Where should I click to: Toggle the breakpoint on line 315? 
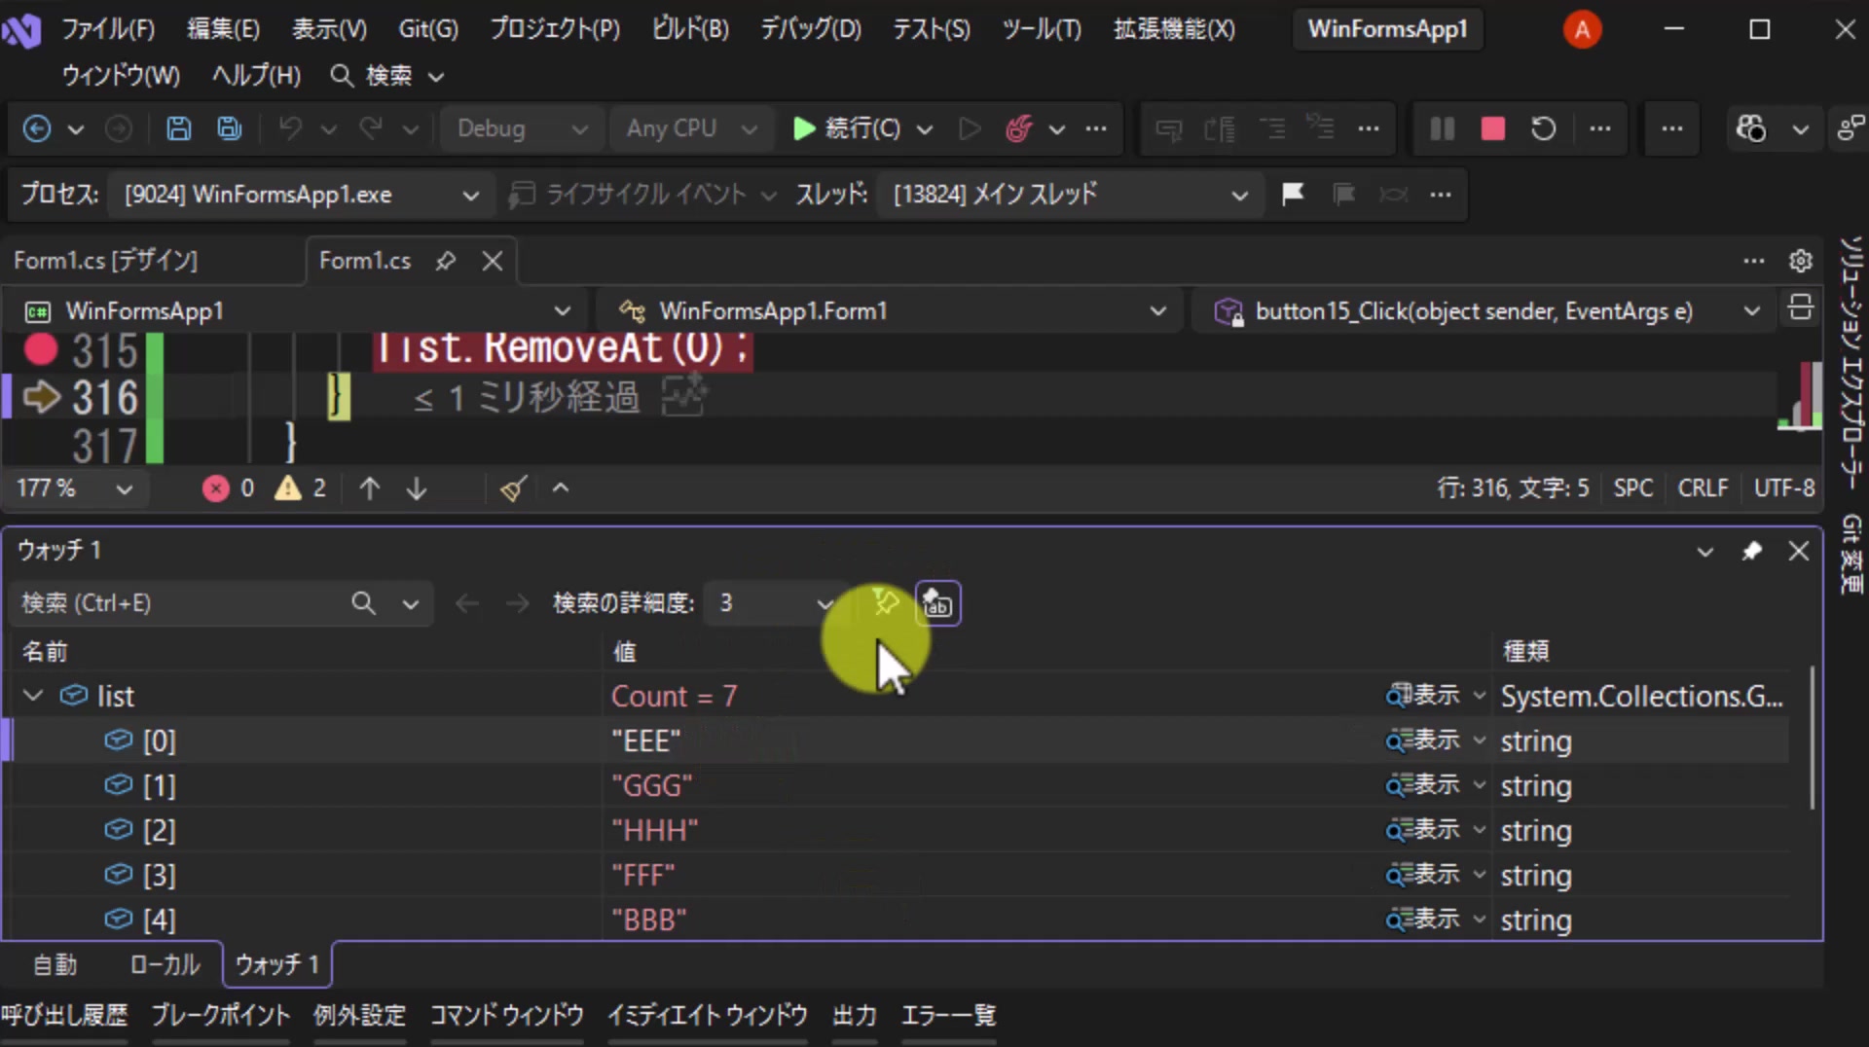pos(41,348)
